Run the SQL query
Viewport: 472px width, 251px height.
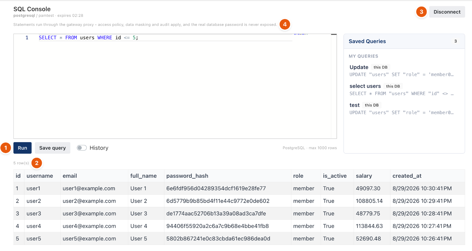click(22, 148)
